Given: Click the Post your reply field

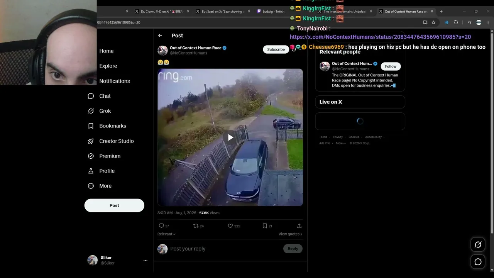Looking at the screenshot, I should point(225,249).
